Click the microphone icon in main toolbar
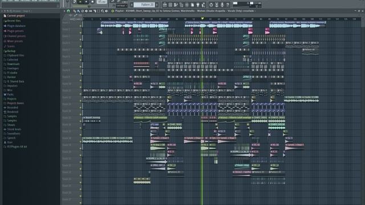 (x=222, y=5)
